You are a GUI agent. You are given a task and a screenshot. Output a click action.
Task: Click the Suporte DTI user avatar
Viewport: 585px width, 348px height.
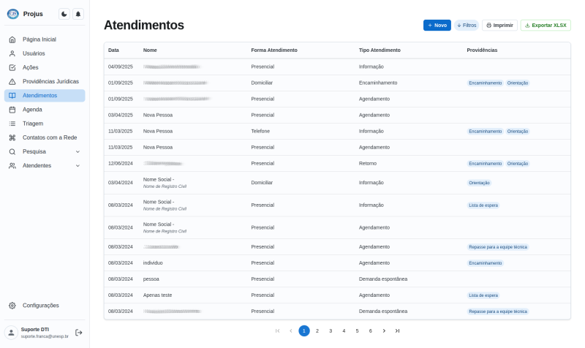pyautogui.click(x=11, y=333)
